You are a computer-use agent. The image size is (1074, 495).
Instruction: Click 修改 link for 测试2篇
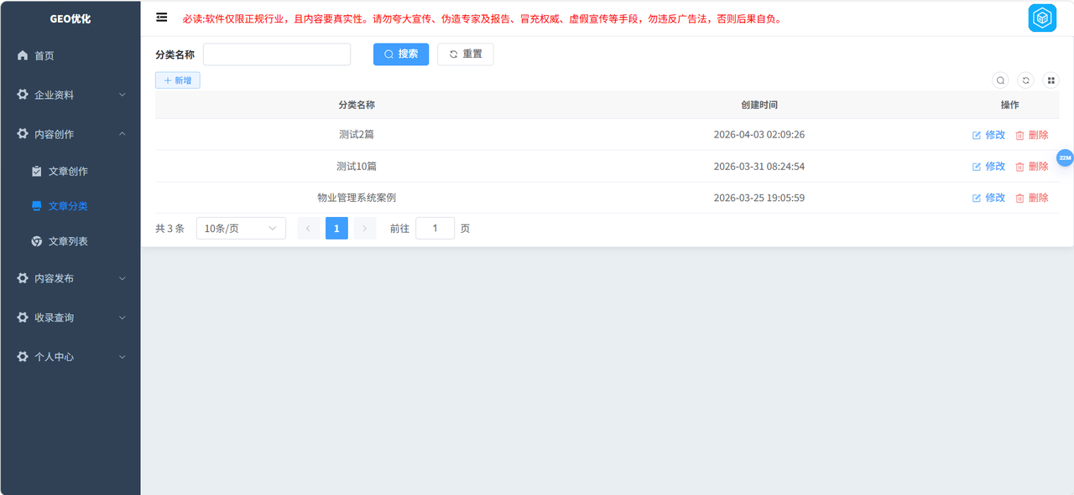coord(995,135)
